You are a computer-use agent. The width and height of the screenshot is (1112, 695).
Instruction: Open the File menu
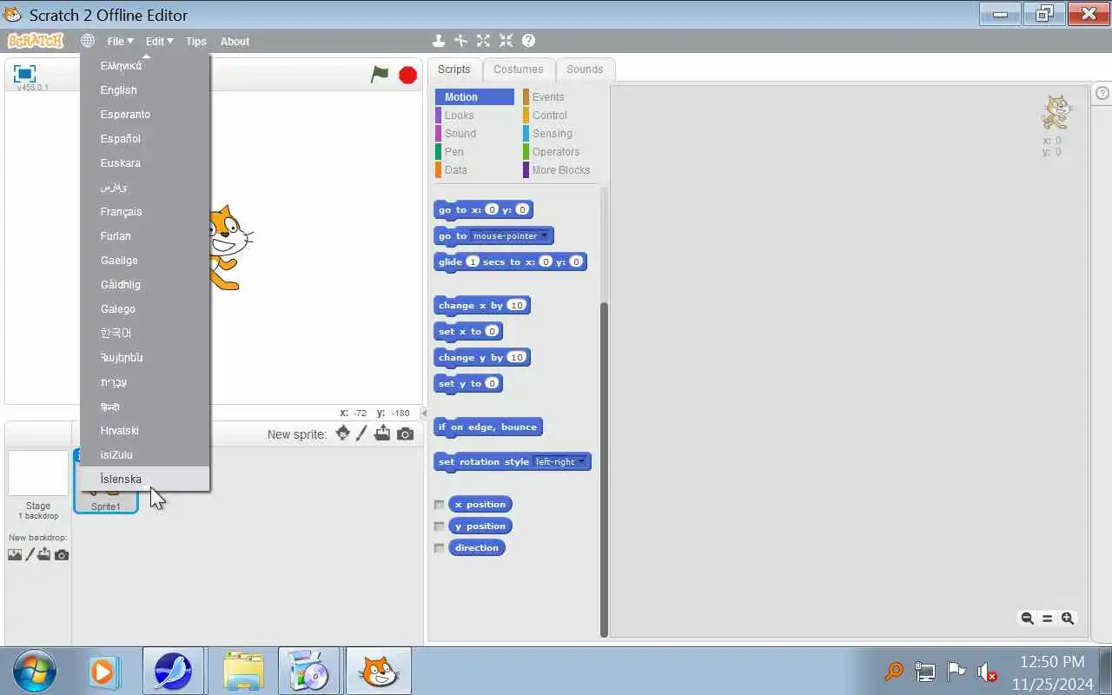(120, 41)
